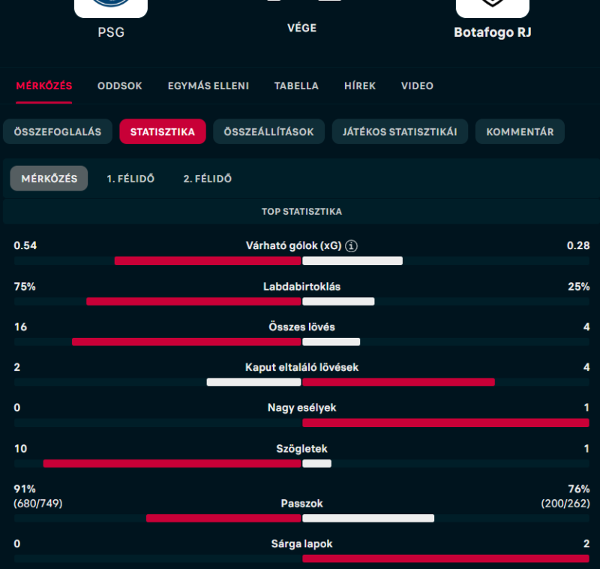Image resolution: width=600 pixels, height=569 pixels.
Task: Open JÁTÉKOS STATISZTIKÁI section
Action: 400,131
